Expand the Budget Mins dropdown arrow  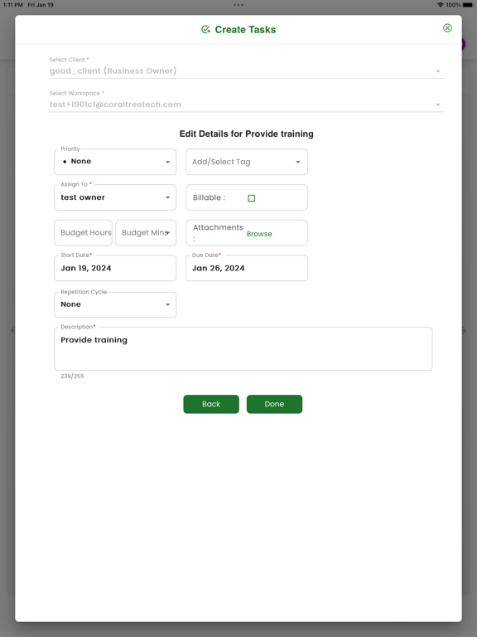(167, 233)
